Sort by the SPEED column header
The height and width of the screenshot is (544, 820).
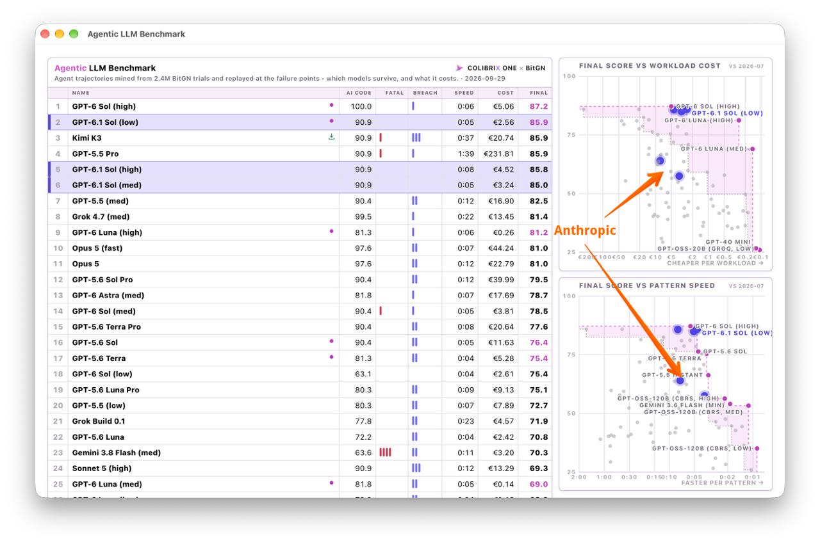(464, 93)
